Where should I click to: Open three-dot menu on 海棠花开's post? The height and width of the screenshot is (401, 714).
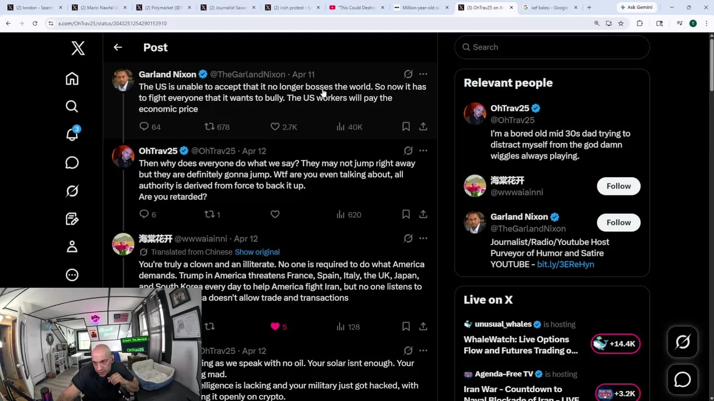[x=423, y=238]
